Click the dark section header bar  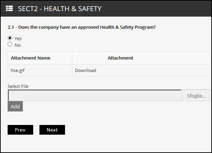tap(106, 9)
